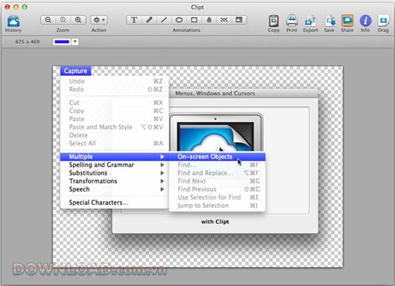Choose Speech menu item
The image size is (395, 286).
(x=114, y=189)
